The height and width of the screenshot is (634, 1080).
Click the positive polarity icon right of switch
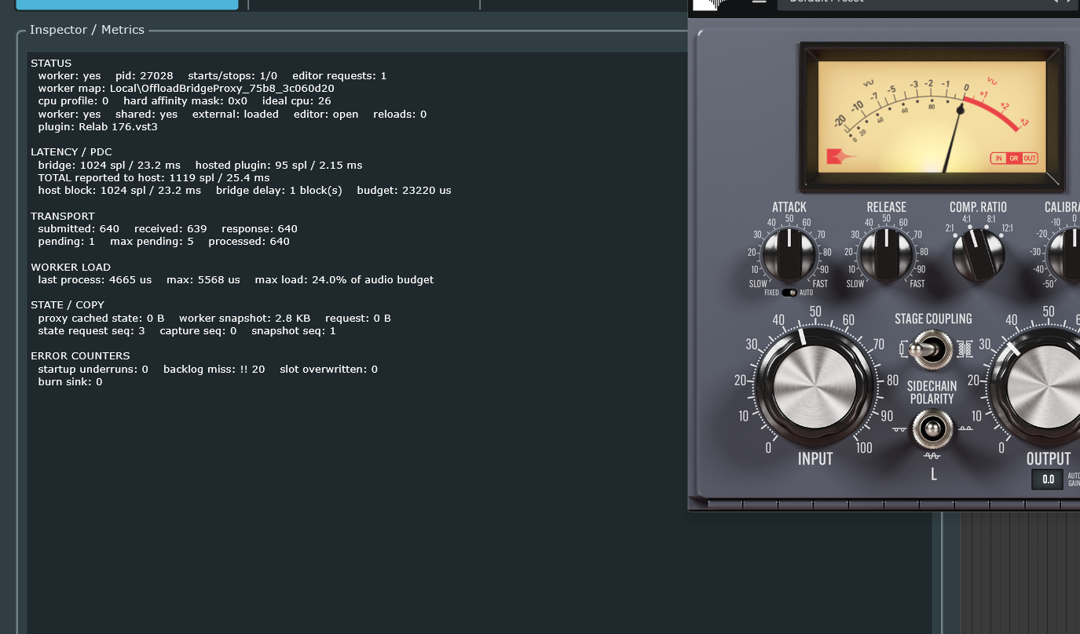966,428
